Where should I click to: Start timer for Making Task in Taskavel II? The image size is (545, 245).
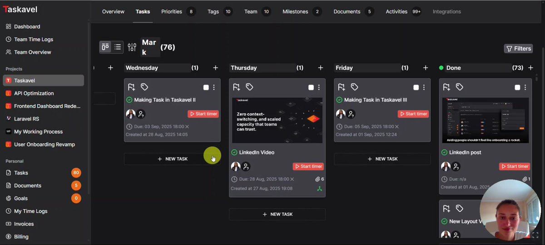(x=203, y=114)
